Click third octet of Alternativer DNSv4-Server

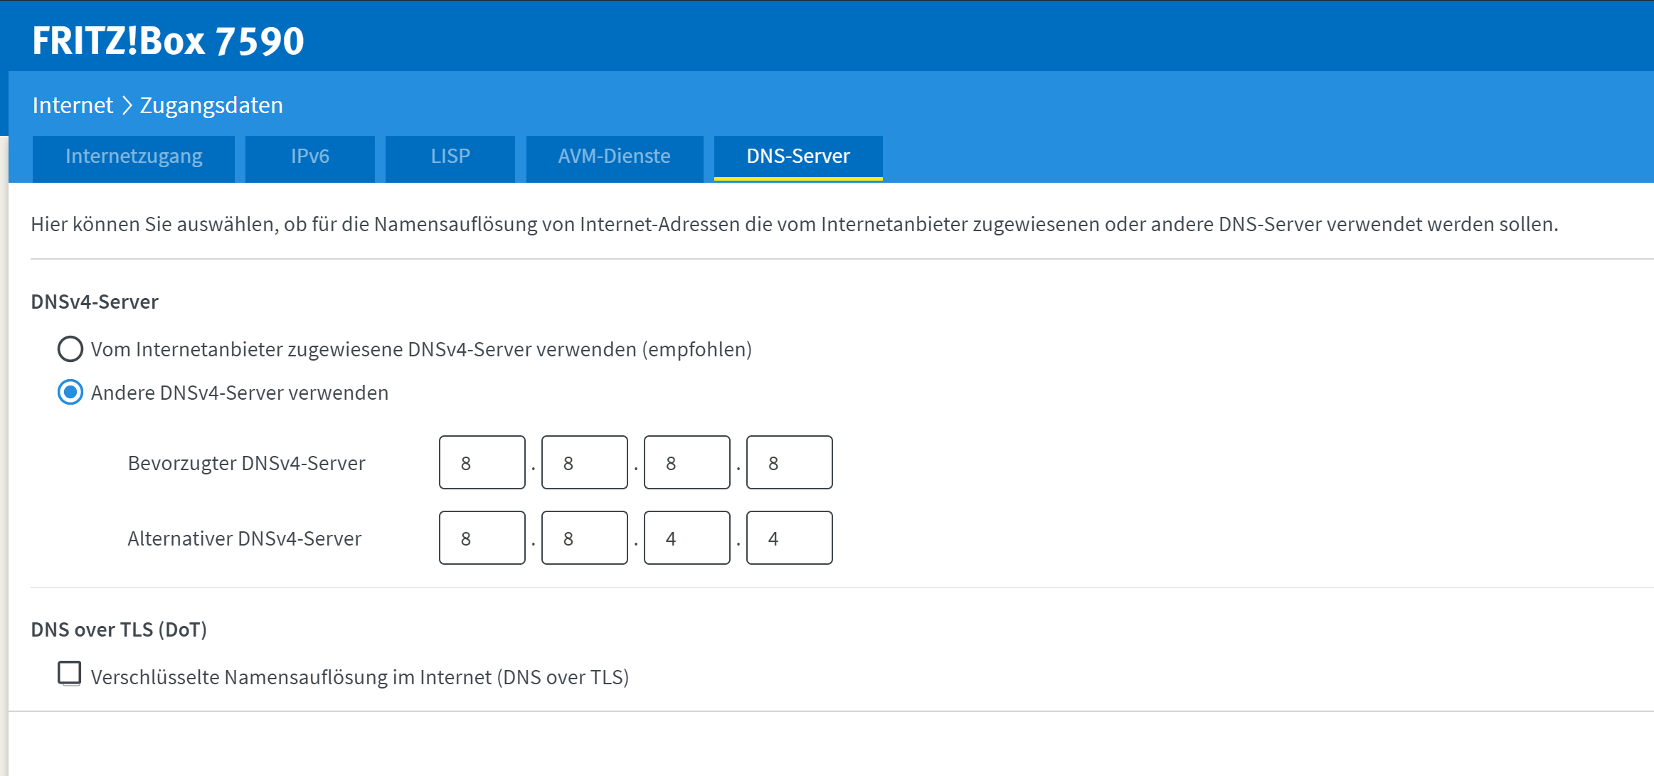point(687,538)
